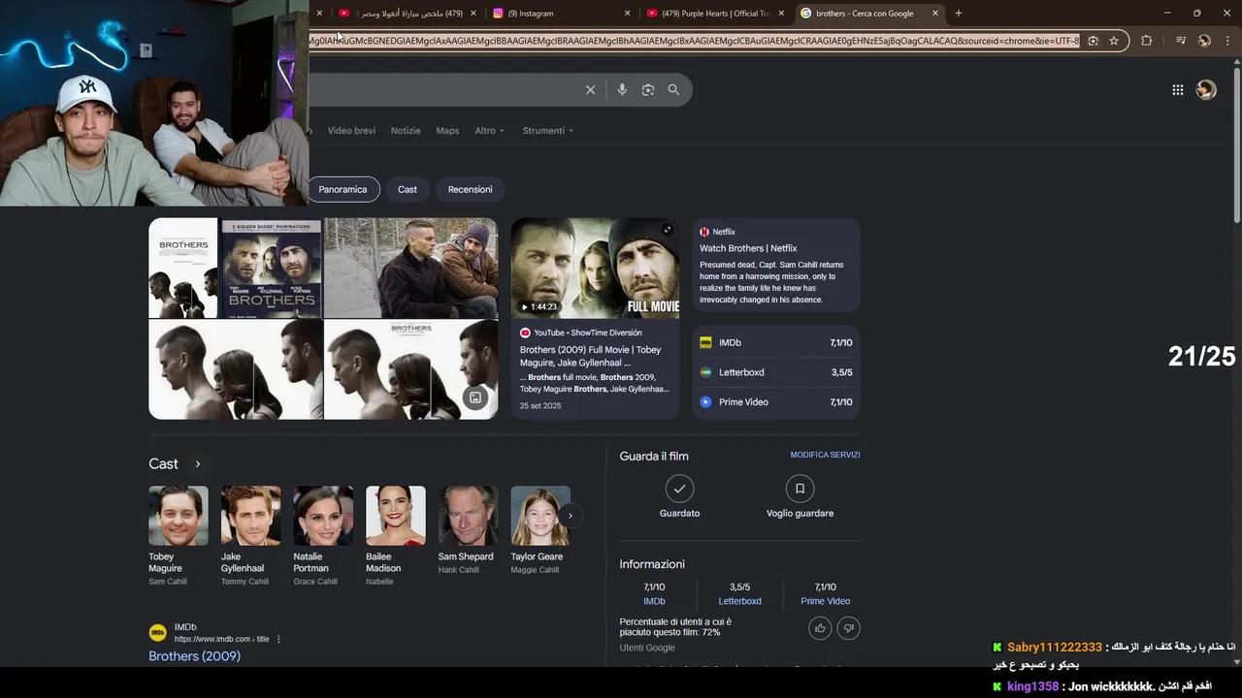Open the Google apps grid
This screenshot has height=698, width=1242.
1177,90
